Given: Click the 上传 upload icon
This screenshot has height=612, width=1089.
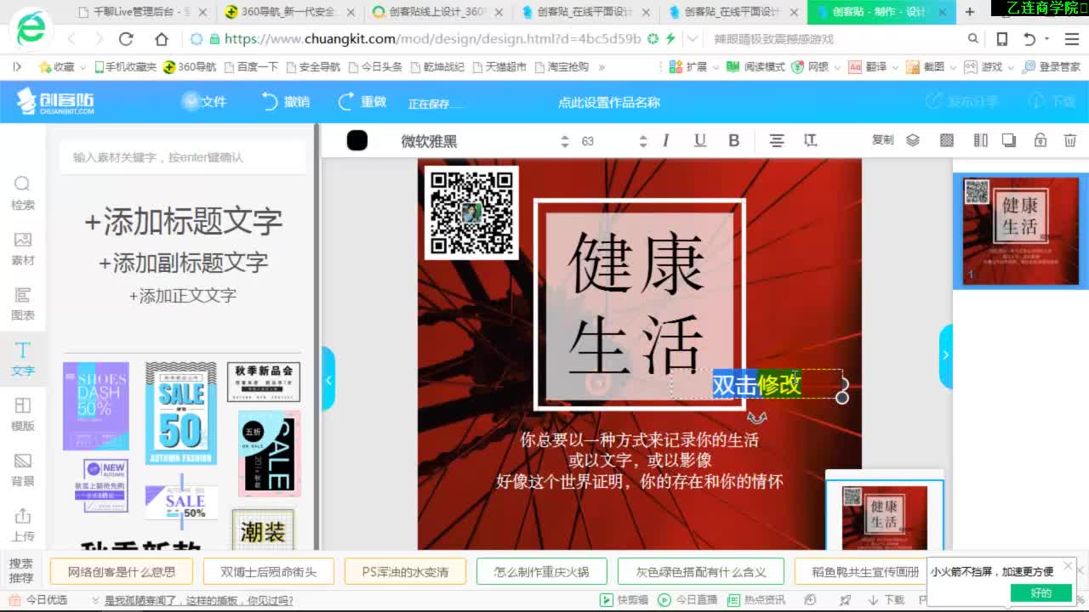Looking at the screenshot, I should [22, 524].
